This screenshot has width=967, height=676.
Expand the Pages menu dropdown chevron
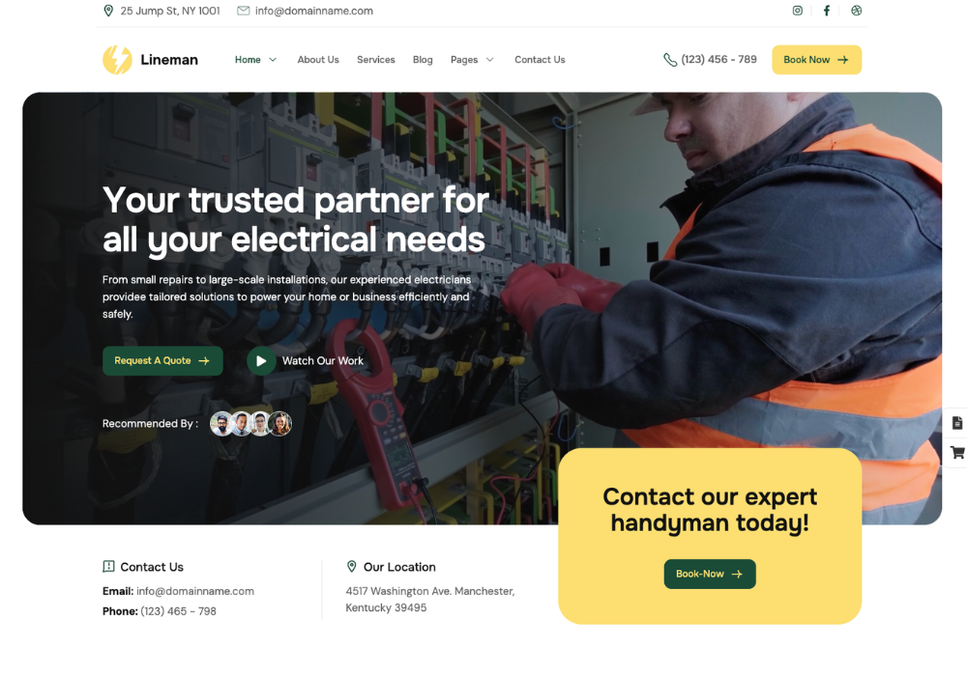(x=489, y=60)
